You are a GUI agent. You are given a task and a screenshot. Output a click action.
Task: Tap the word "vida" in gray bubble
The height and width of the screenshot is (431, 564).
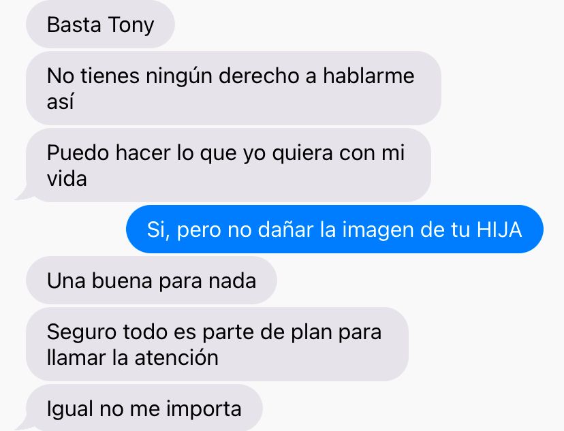(x=67, y=178)
